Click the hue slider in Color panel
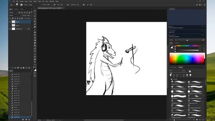 click(x=187, y=46)
